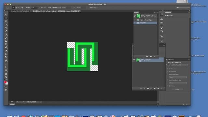Select Mesh From Preset radio option

(x=168, y=74)
